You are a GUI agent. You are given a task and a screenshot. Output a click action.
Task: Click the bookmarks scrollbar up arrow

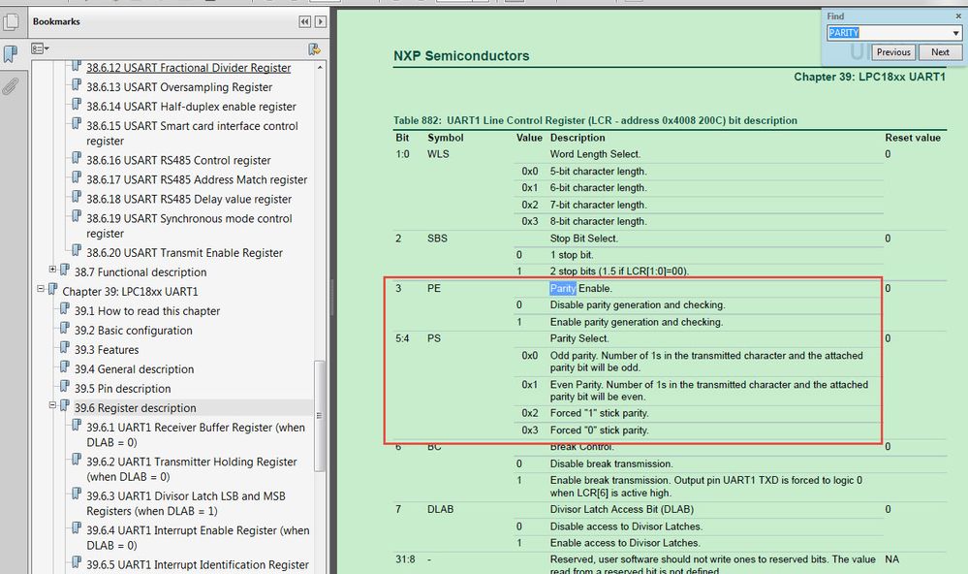(x=320, y=67)
